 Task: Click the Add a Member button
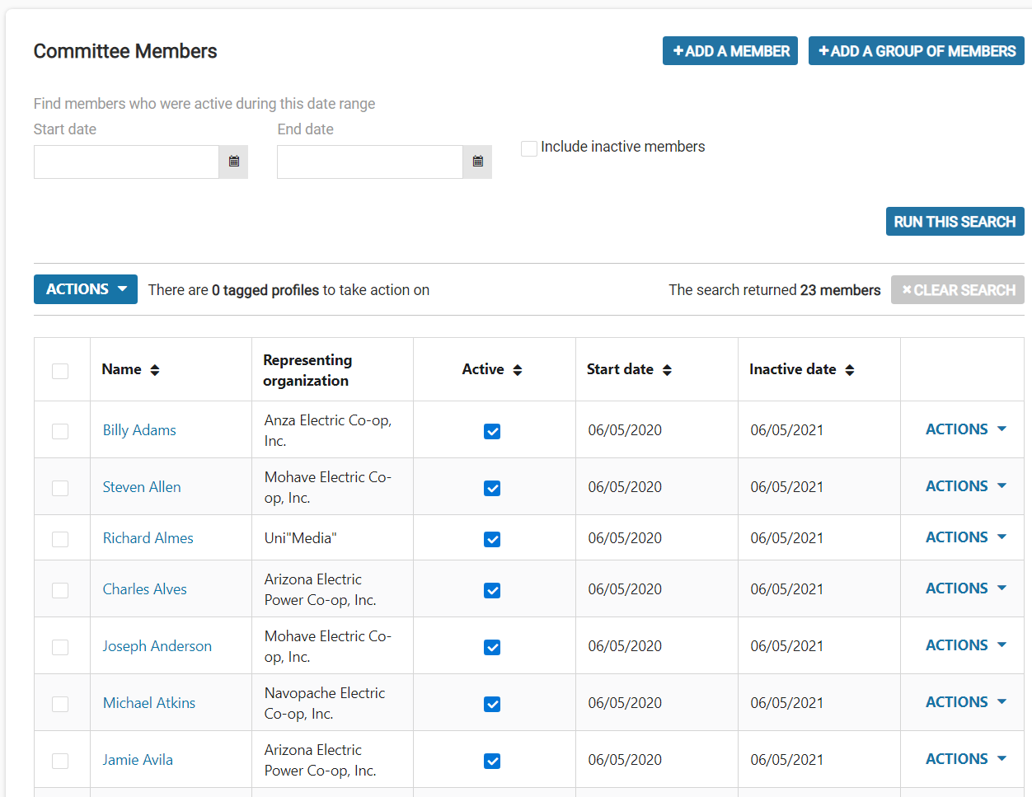pyautogui.click(x=730, y=51)
